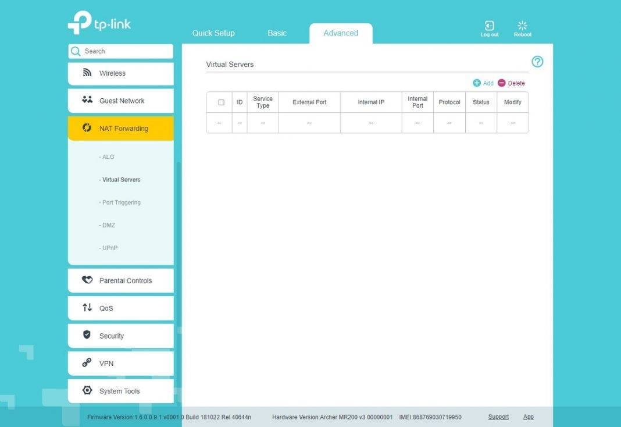Click the IMEI number in footer
This screenshot has width=621, height=427.
[430, 417]
